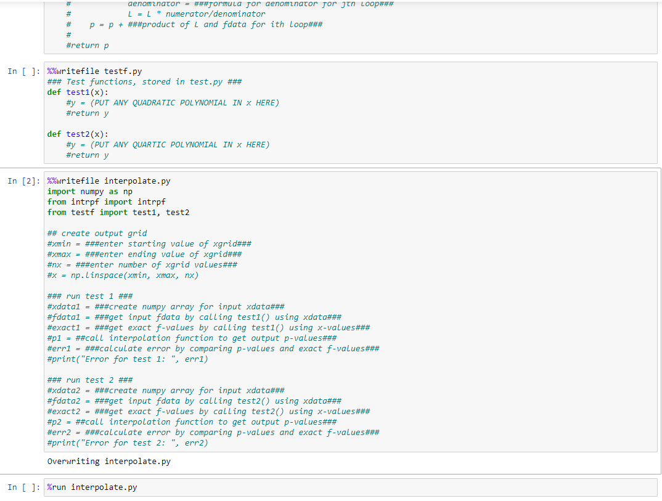Click the '#return p' comment line
Viewport: 662px width, 501px height.
tap(88, 46)
